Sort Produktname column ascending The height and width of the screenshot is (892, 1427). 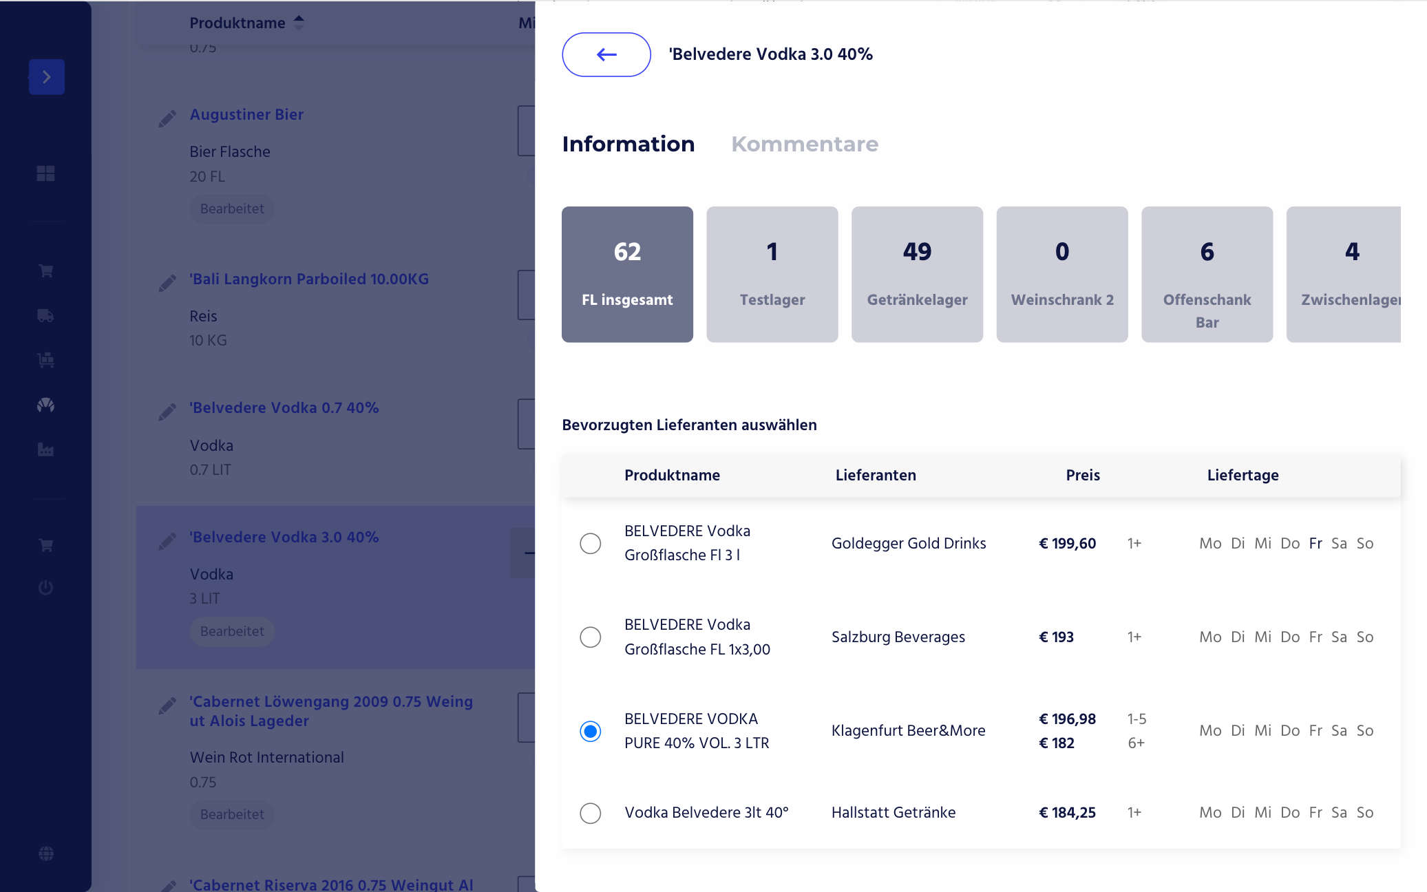(298, 18)
